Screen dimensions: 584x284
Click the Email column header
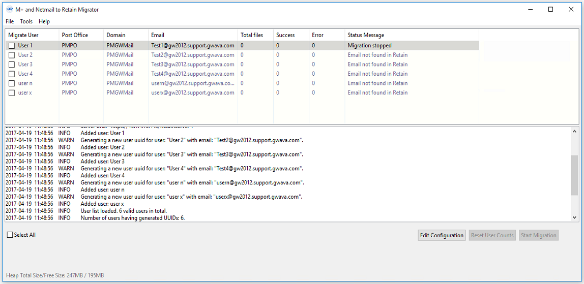158,35
